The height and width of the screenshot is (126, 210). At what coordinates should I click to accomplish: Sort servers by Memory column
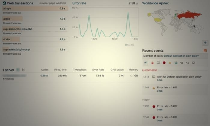point(133,70)
